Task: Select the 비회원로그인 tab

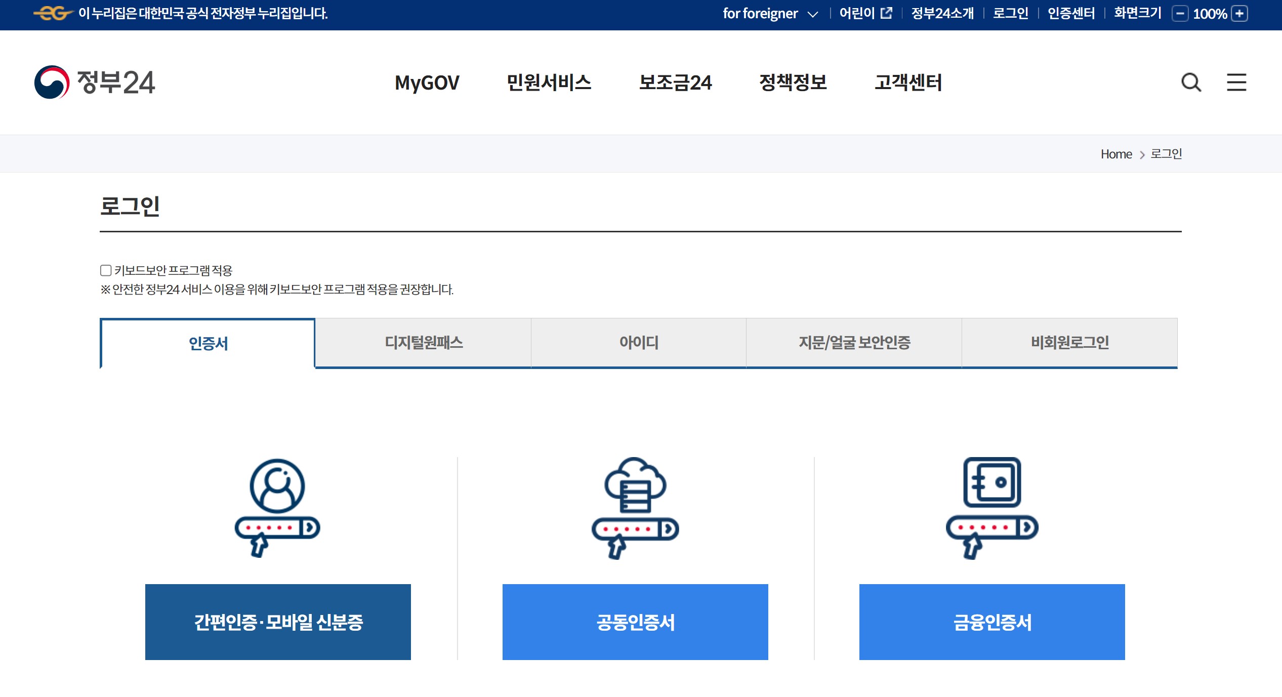Action: pos(1069,343)
